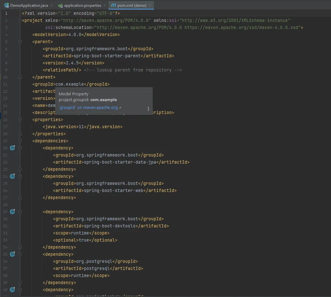Close the DemoApplication.java tab
The height and width of the screenshot is (297, 331).
tap(52, 5)
